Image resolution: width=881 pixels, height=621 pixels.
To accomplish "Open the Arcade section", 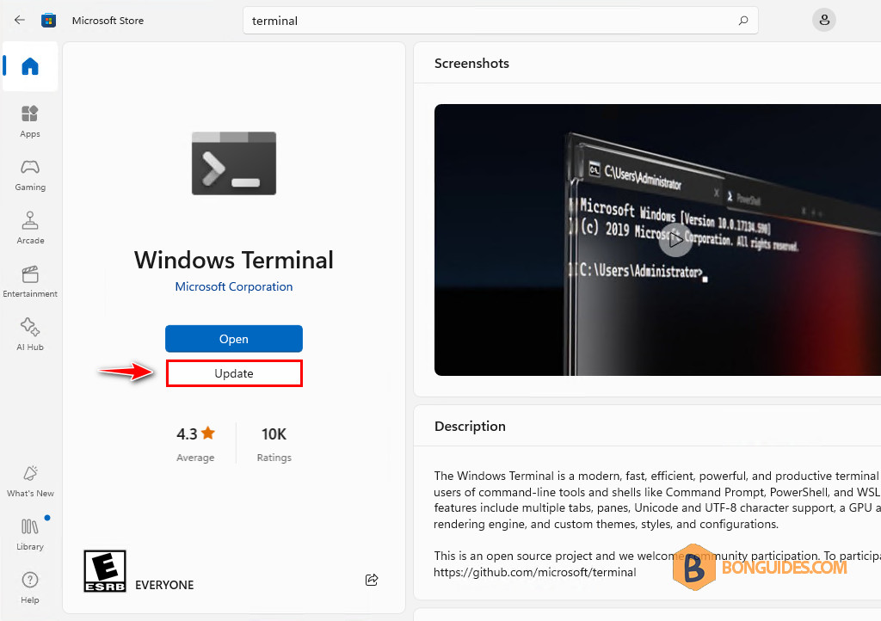I will point(30,228).
